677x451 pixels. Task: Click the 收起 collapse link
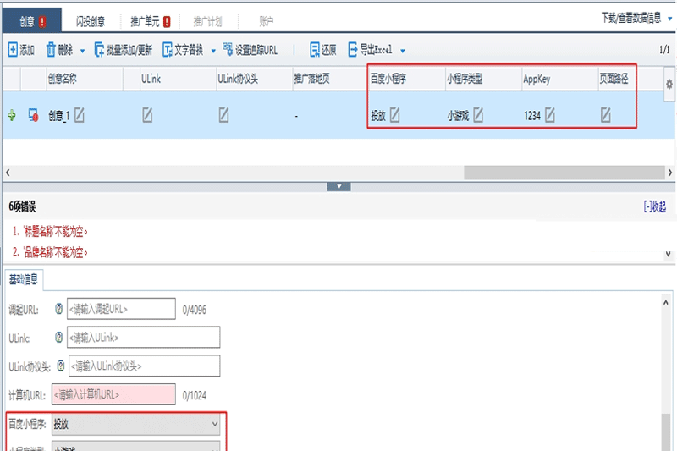[654, 206]
